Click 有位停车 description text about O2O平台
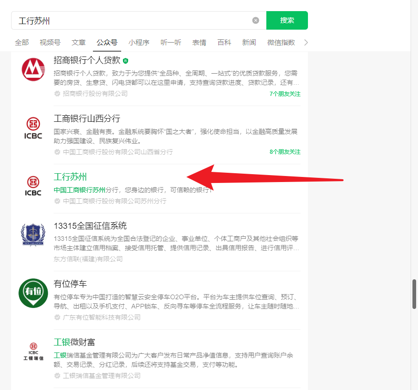This screenshot has width=418, height=390. (176, 302)
